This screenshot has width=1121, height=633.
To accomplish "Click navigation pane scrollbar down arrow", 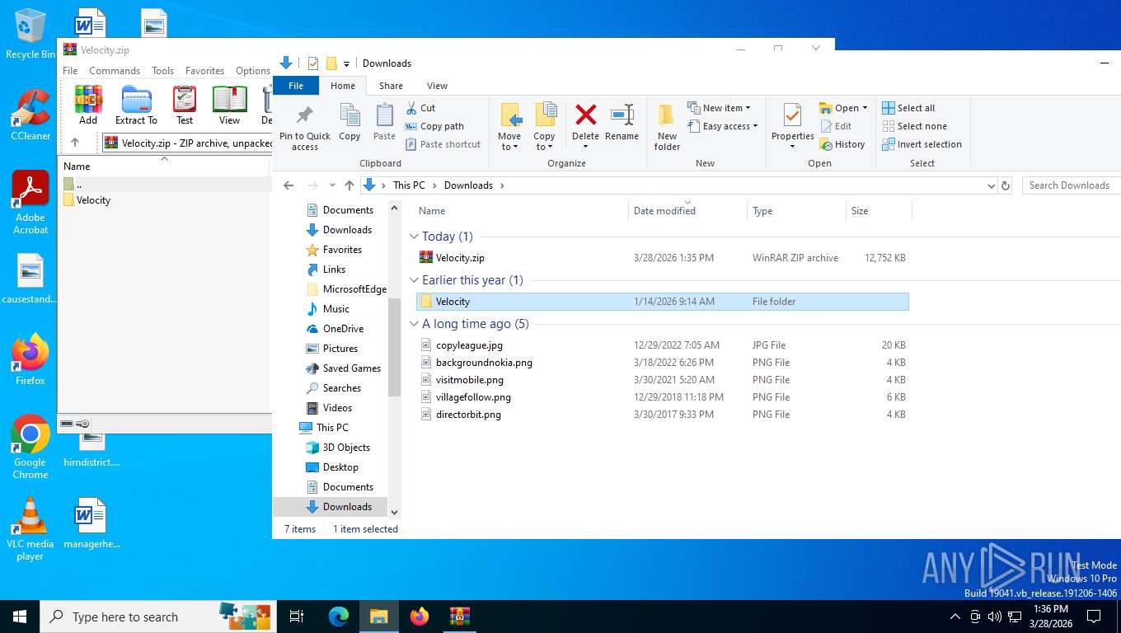I will tap(394, 513).
